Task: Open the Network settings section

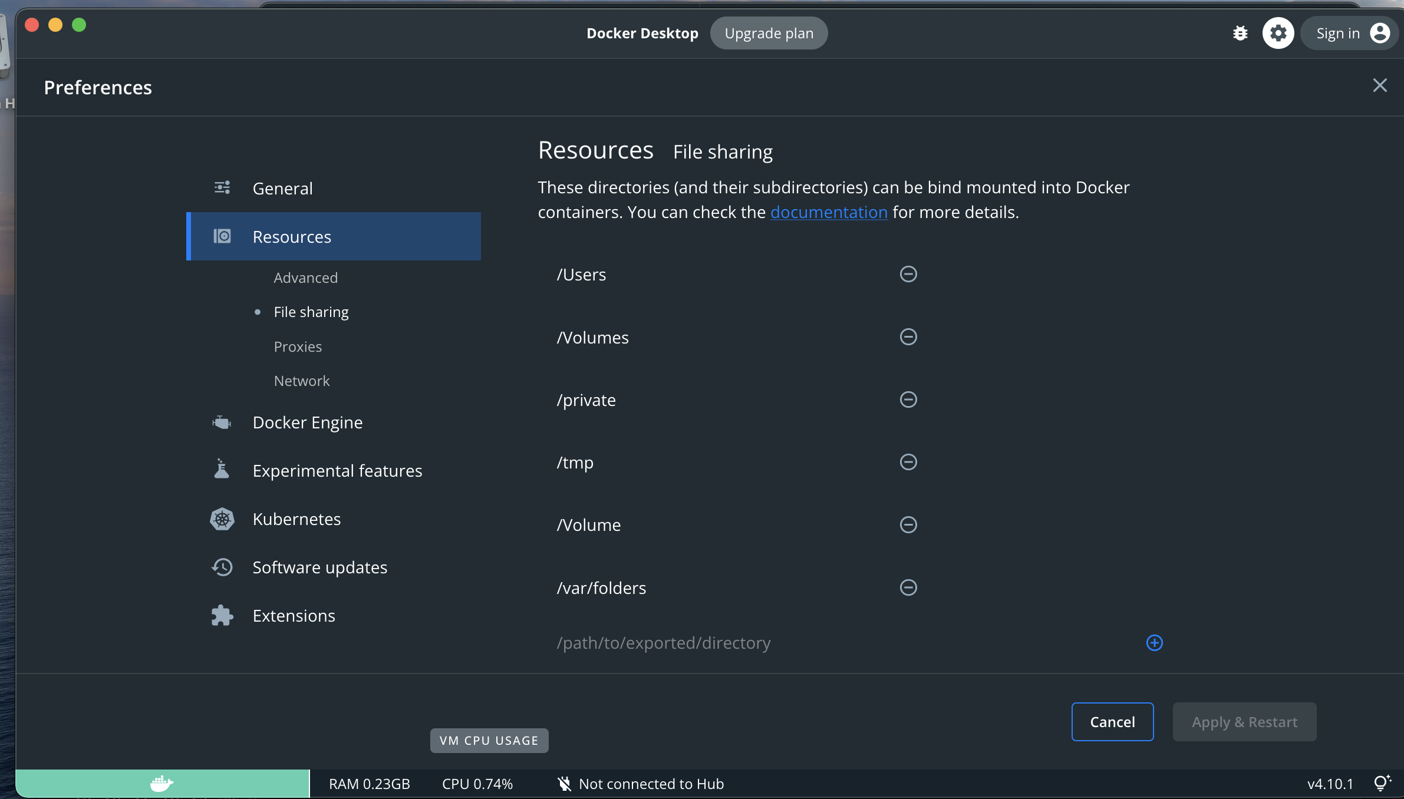Action: (x=301, y=380)
